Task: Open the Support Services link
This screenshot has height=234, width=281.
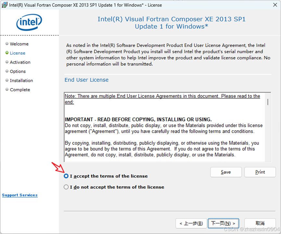Action: (x=20, y=195)
